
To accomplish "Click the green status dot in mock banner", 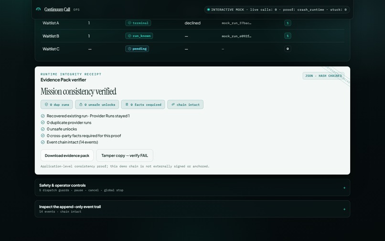I will [x=208, y=10].
